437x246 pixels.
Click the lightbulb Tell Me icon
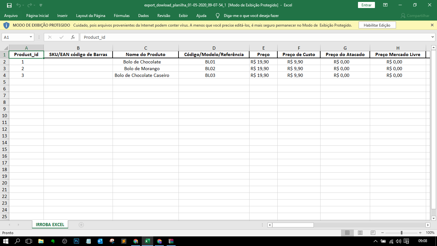(x=218, y=15)
